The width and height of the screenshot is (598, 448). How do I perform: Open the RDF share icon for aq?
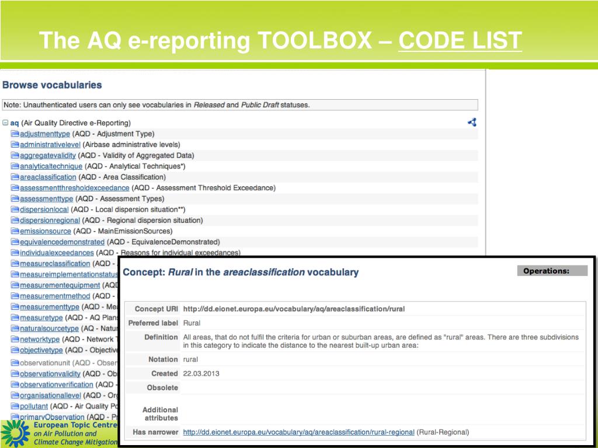click(472, 123)
